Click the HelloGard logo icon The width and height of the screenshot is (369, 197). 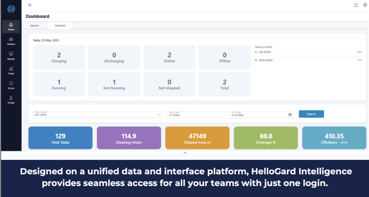pos(11,9)
